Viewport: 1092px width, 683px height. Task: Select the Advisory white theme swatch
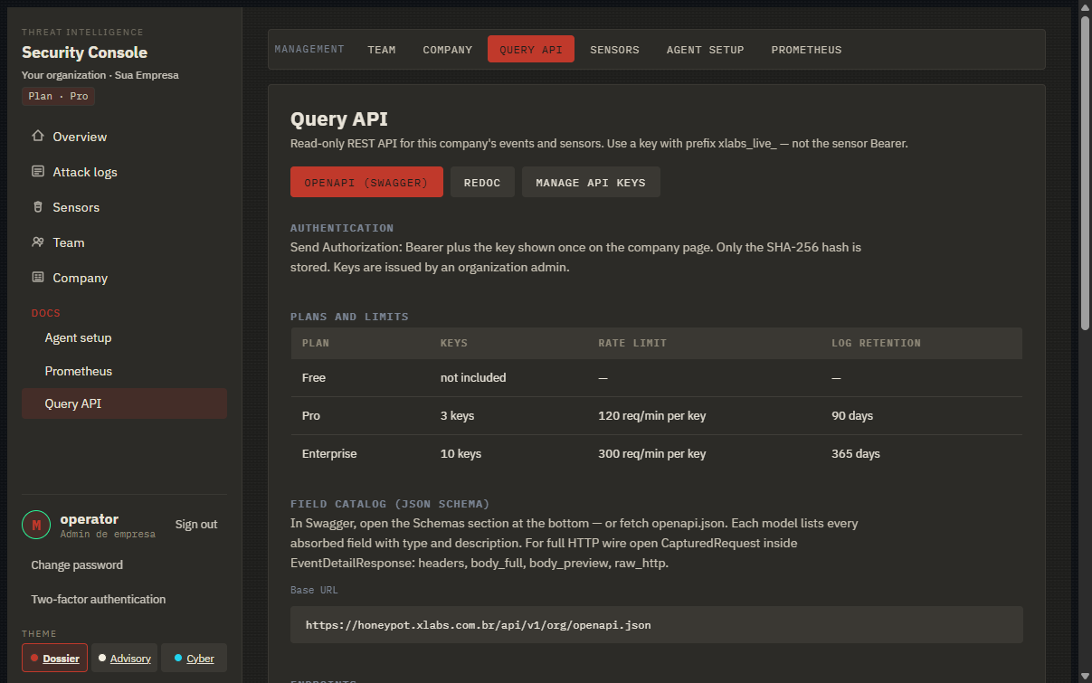tap(124, 658)
